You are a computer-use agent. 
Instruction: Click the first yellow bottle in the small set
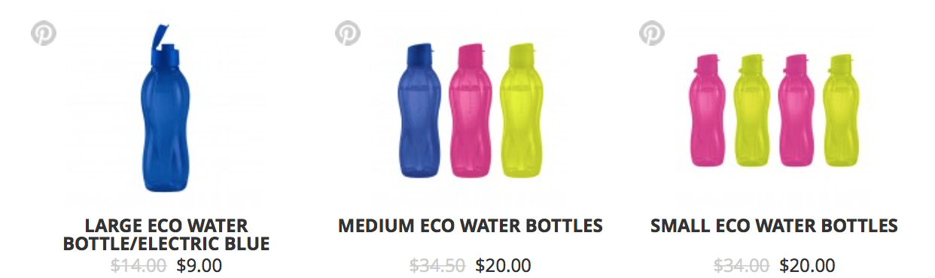coord(751,110)
